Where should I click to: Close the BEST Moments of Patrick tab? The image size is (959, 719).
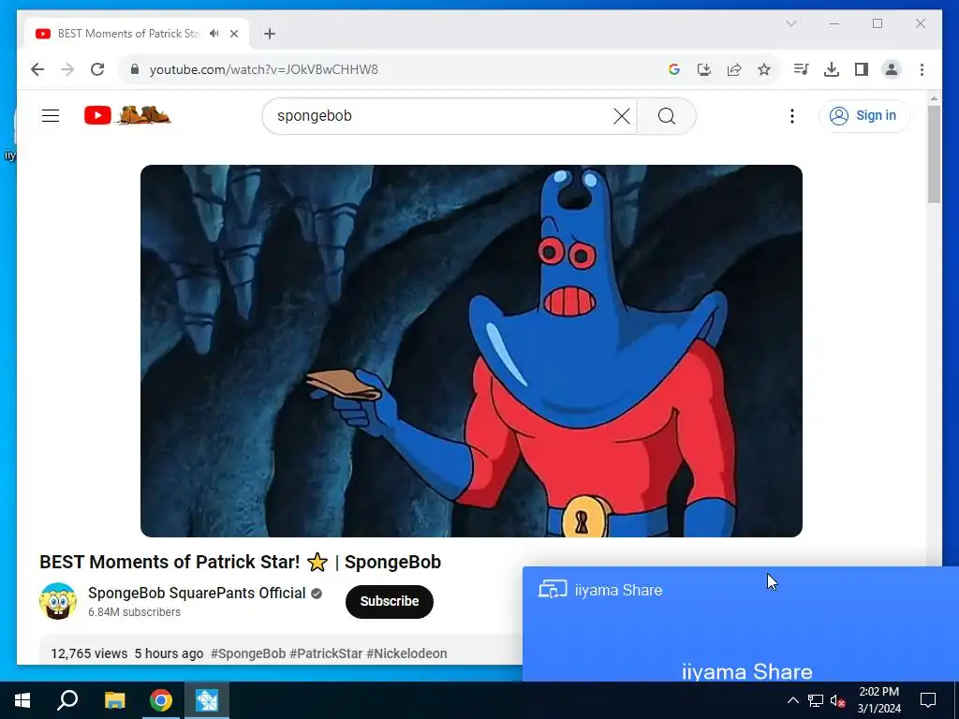coord(233,34)
